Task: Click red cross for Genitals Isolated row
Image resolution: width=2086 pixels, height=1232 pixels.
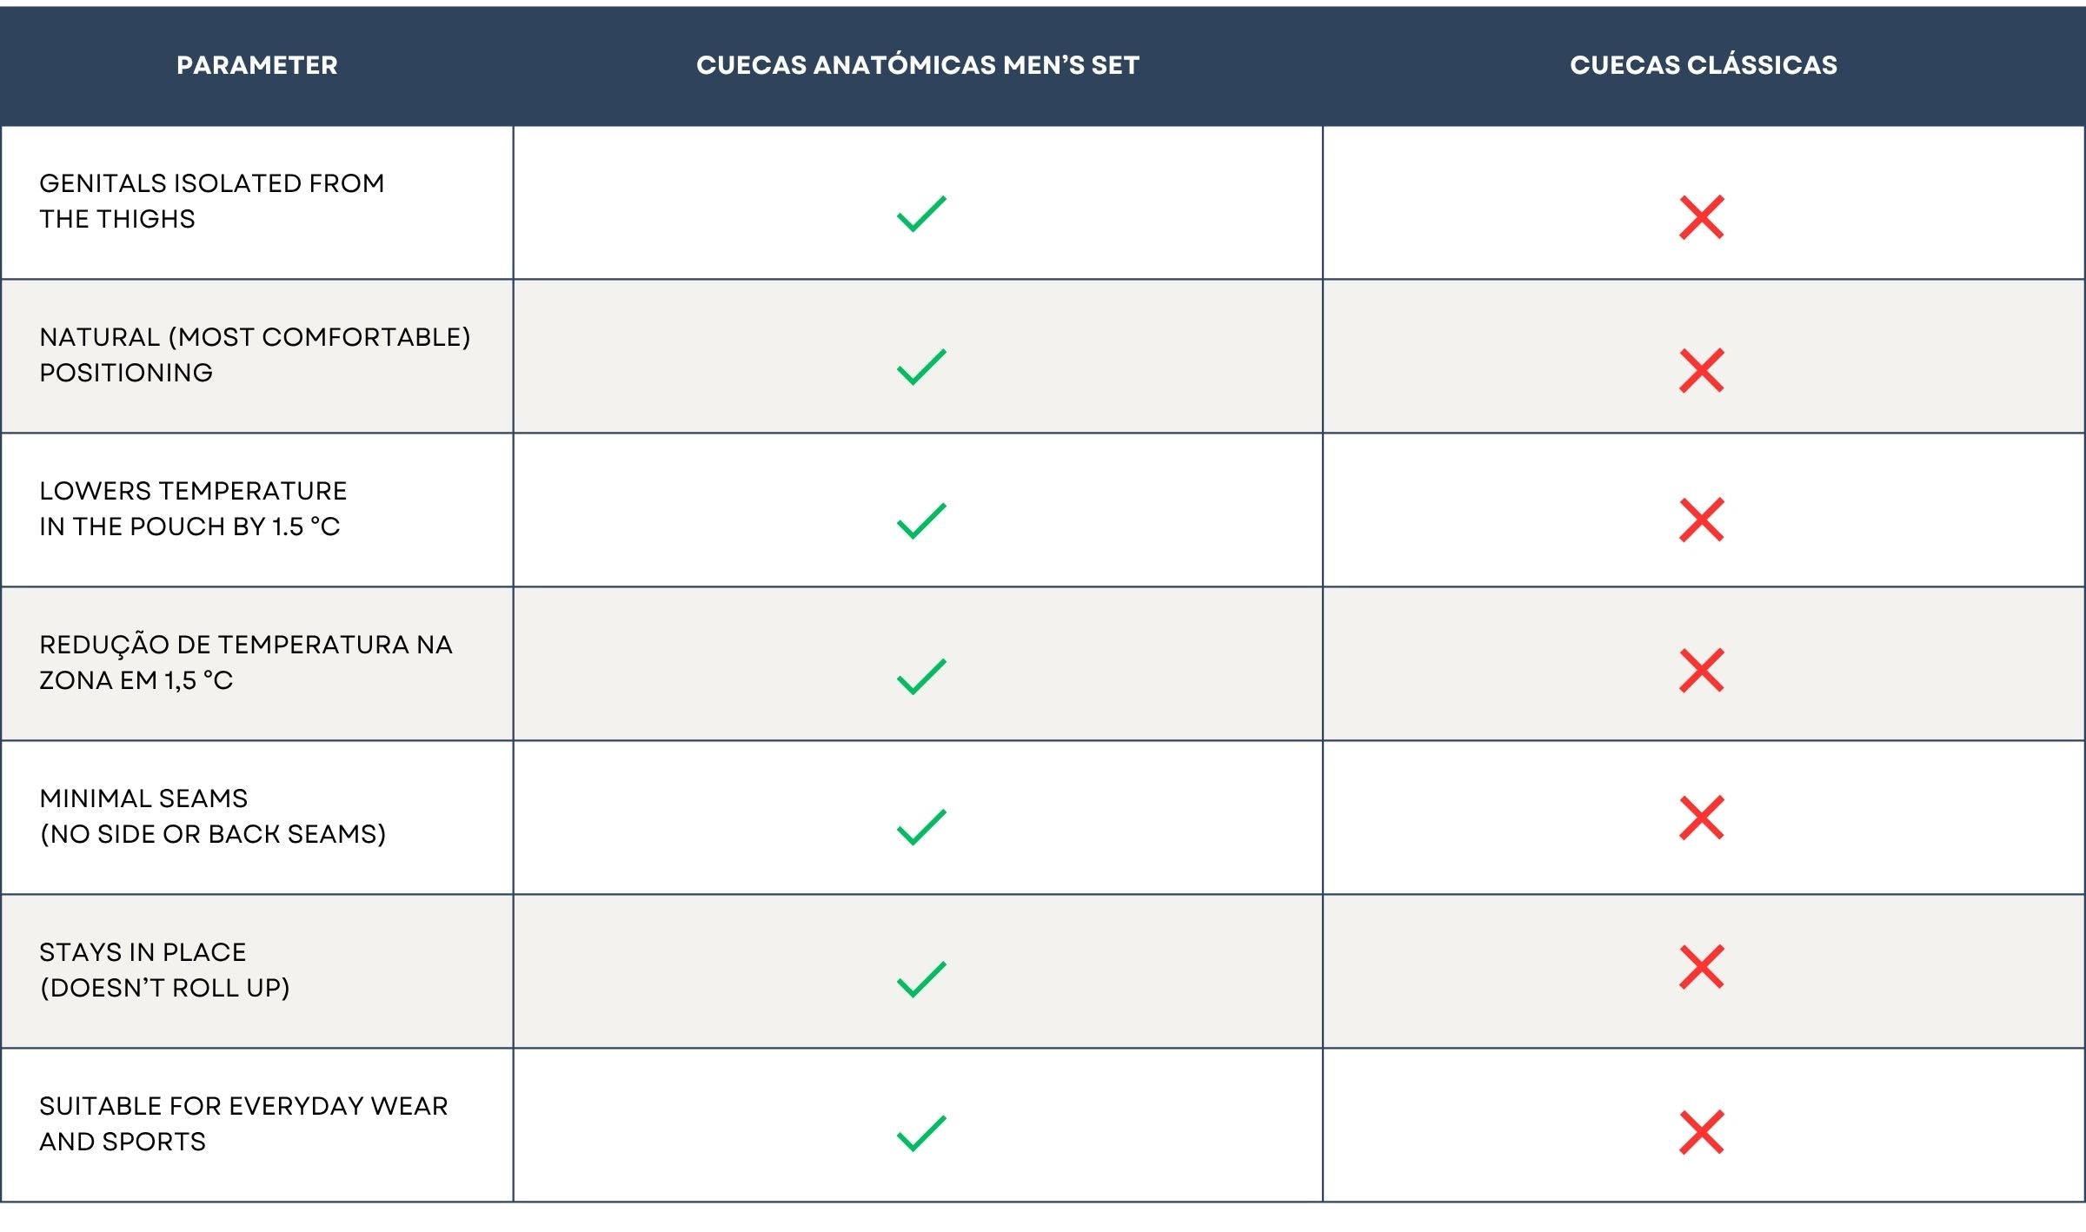Action: (x=1701, y=217)
